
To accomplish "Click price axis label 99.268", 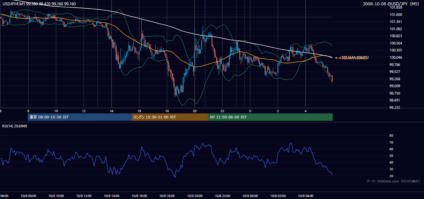I will [395, 79].
